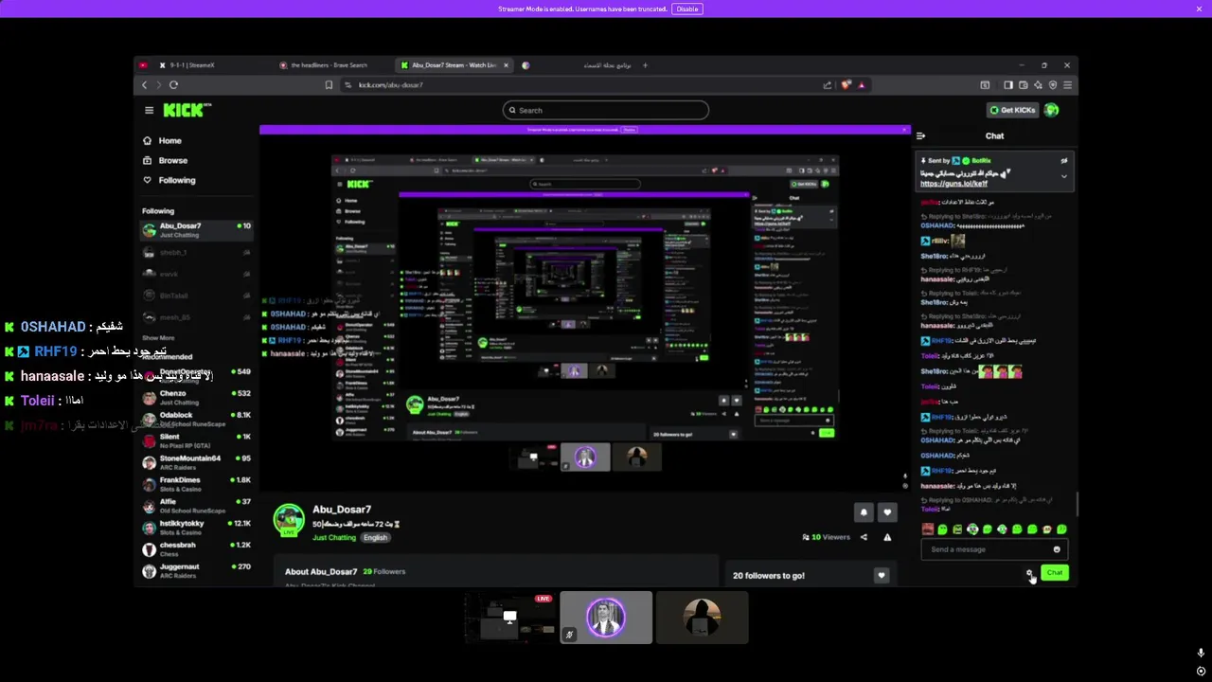Click the heart follow button beside bell
The height and width of the screenshot is (682, 1212).
887,512
